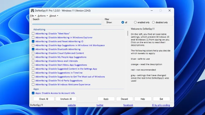Click into the Search field
205x115 pixels.
point(67,22)
